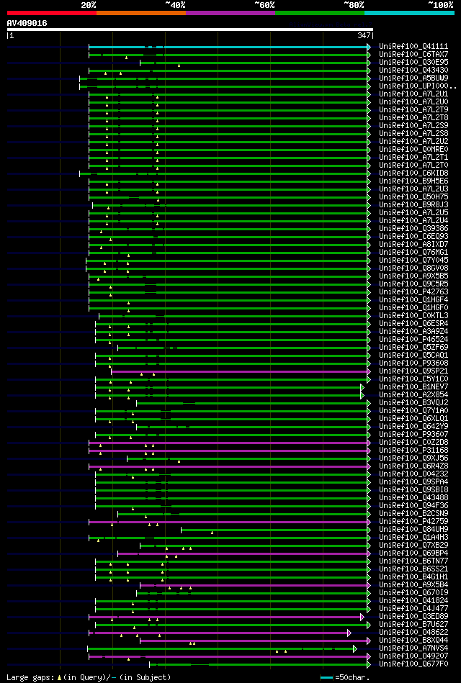
Task: Click the cyan =50char. scale bar
Action: click(327, 678)
